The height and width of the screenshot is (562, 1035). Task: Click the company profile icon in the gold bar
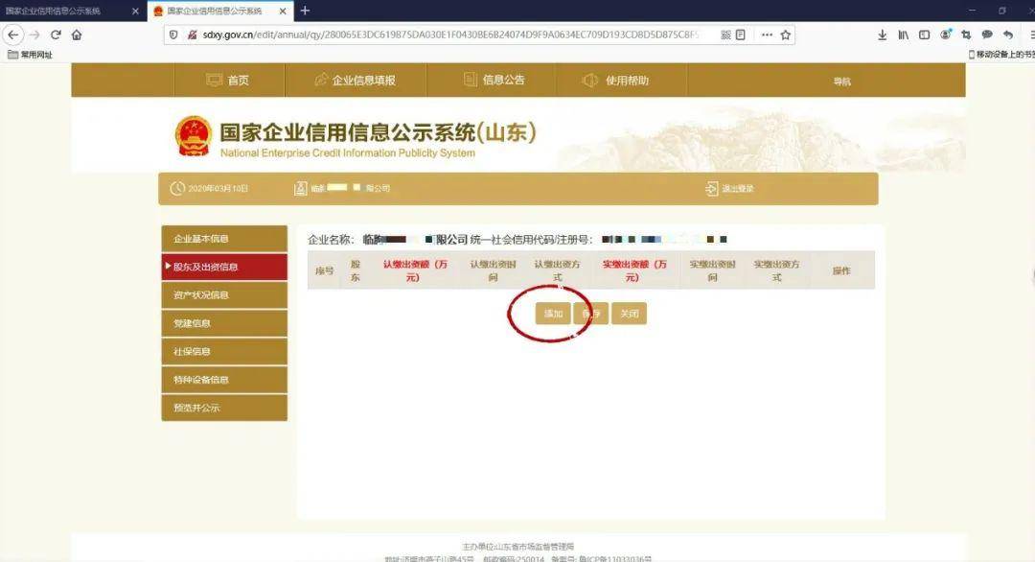coord(300,189)
